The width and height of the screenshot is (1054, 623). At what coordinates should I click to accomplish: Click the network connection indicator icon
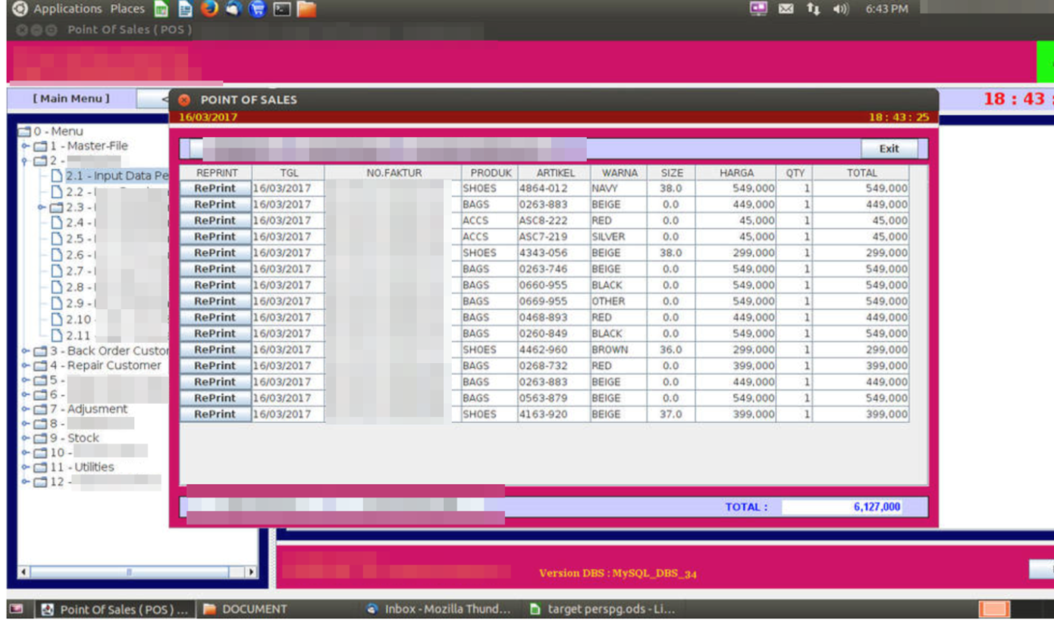[813, 9]
